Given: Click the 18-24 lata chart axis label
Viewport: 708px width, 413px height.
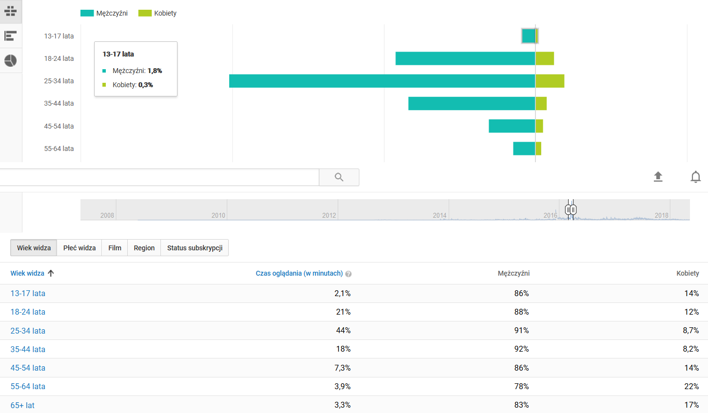Looking at the screenshot, I should pyautogui.click(x=59, y=58).
